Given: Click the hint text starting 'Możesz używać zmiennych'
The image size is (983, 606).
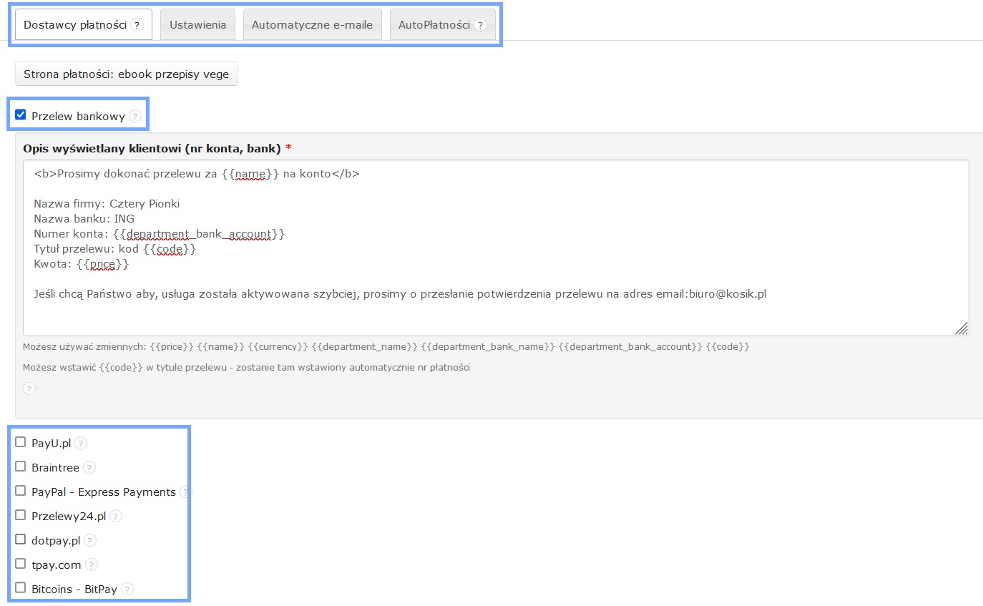Looking at the screenshot, I should (386, 347).
